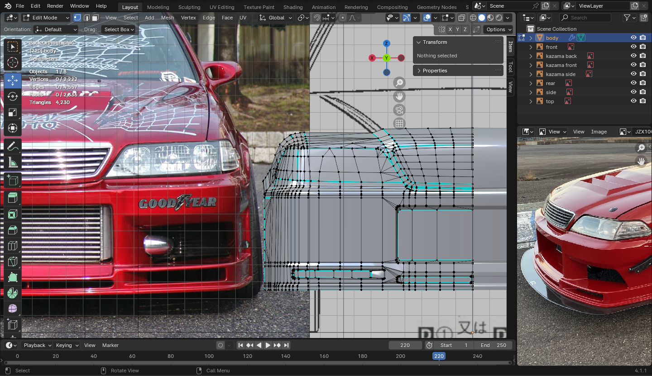
Task: Activate the Smooth tool
Action: tap(13, 309)
